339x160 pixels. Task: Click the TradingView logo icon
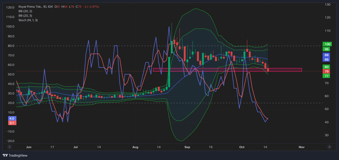coord(5,155)
